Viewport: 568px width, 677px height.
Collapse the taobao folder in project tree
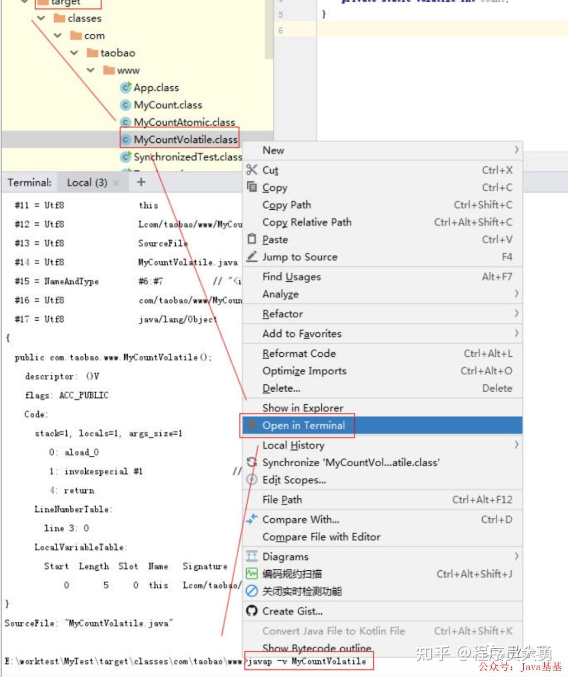point(74,53)
